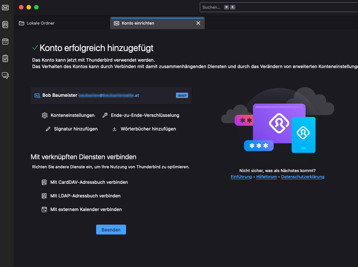Viewport: 358px width, 267px height.
Task: Click the pencil icon for signature
Action: tap(48, 129)
